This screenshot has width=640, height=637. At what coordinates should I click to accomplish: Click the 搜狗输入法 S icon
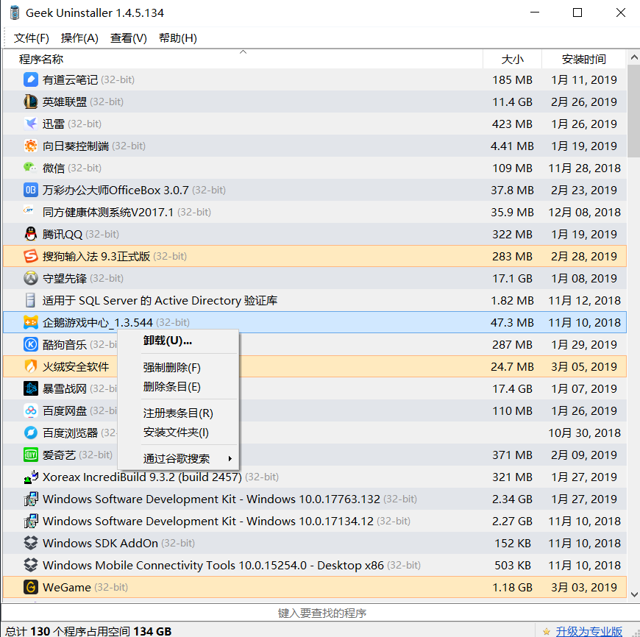coord(31,256)
